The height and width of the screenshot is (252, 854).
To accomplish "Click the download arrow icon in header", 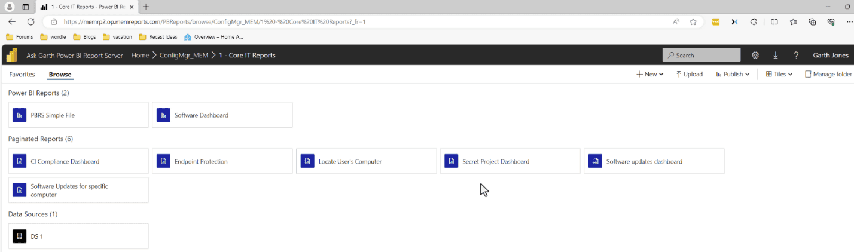I will tap(776, 55).
